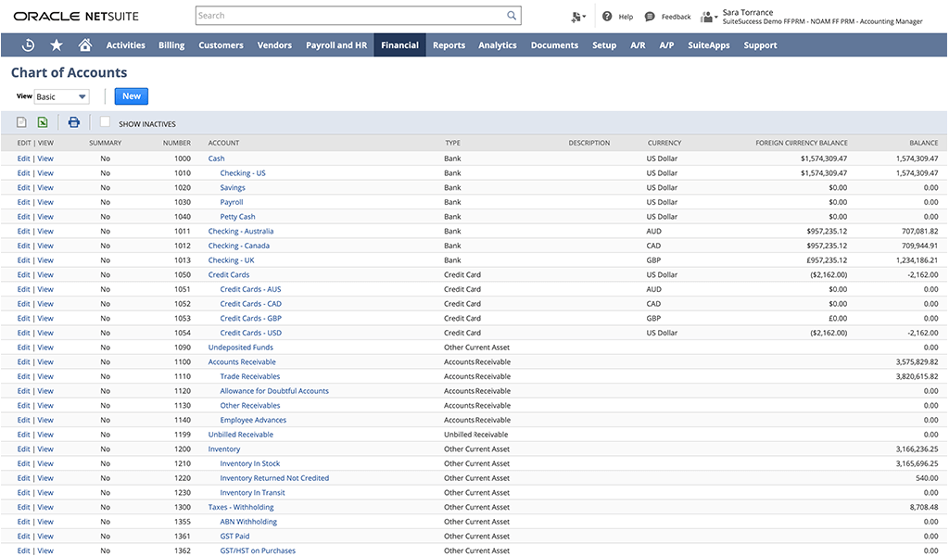Viewport: 949px width, 556px height.
Task: Click the New button
Action: click(x=131, y=95)
